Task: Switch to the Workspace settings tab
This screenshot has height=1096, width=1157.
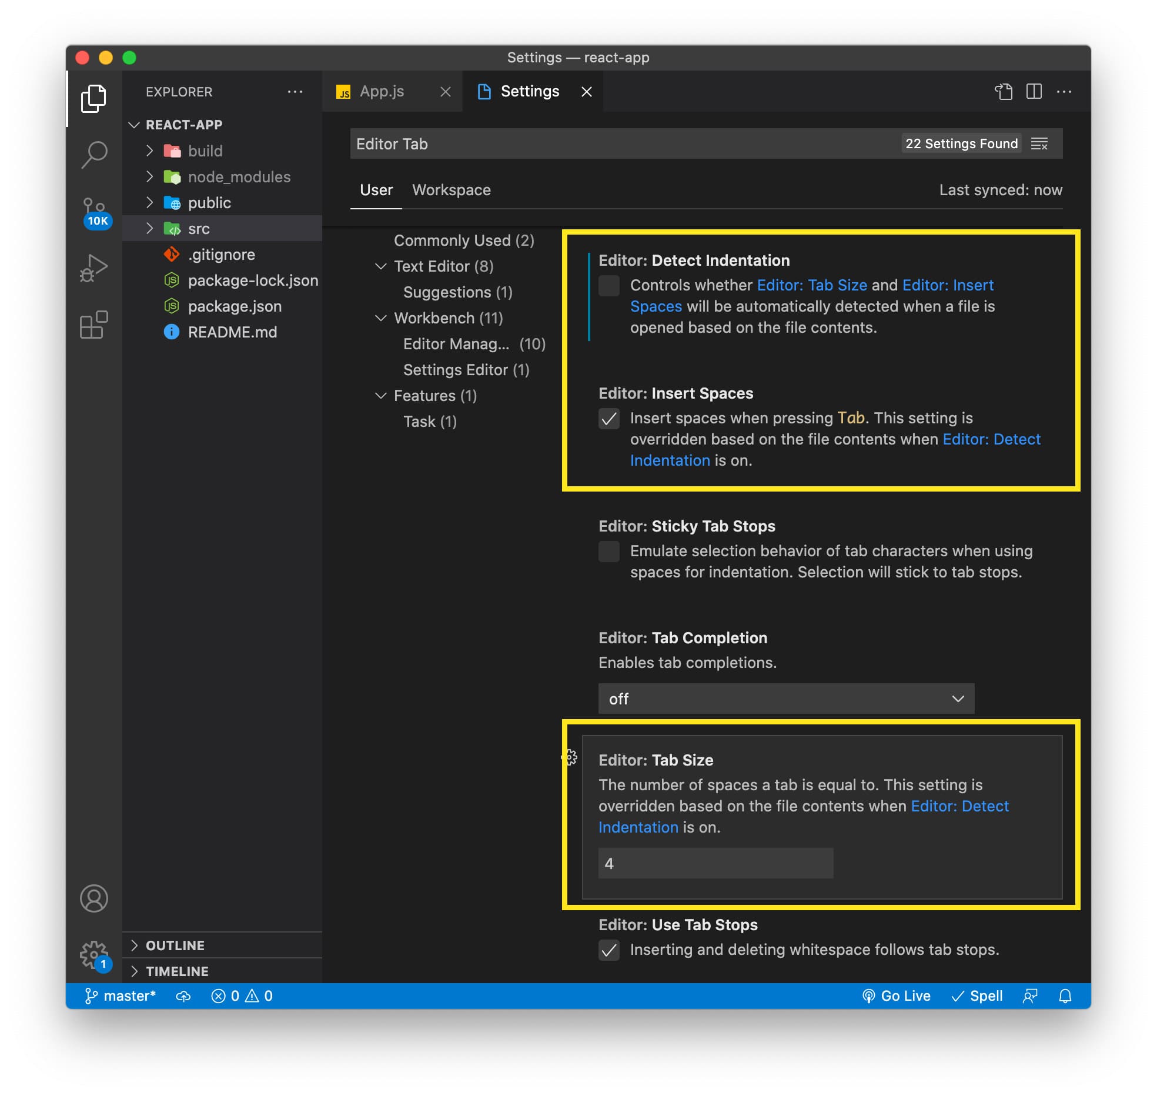Action: tap(452, 189)
